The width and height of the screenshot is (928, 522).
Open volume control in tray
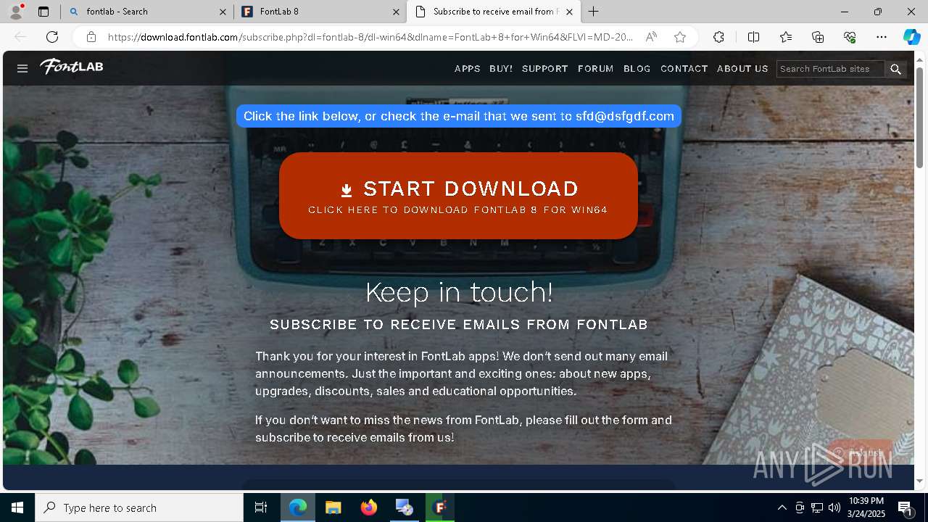click(834, 507)
